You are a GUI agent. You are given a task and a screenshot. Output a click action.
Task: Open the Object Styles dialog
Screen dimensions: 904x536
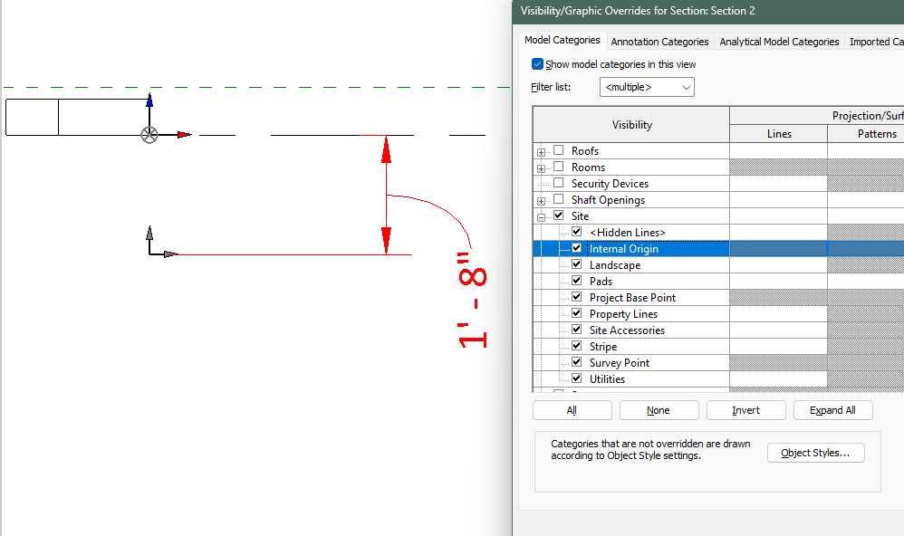tap(815, 453)
